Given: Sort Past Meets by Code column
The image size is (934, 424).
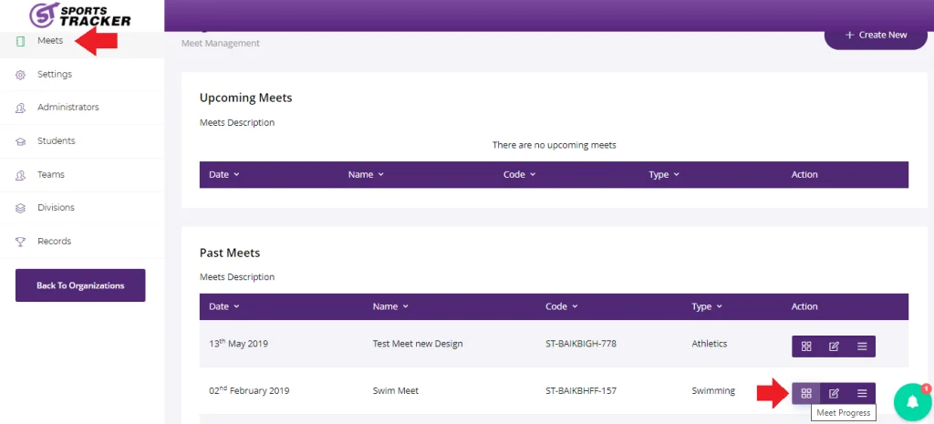Looking at the screenshot, I should click(x=562, y=306).
